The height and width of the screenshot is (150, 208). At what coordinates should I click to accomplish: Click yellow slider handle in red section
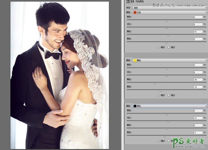(168, 35)
